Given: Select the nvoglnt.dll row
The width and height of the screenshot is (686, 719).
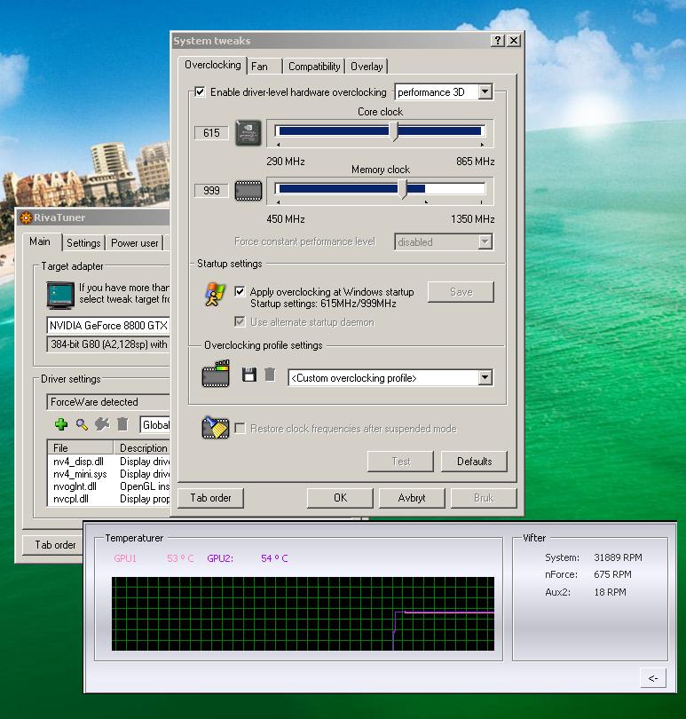Looking at the screenshot, I should coord(108,486).
